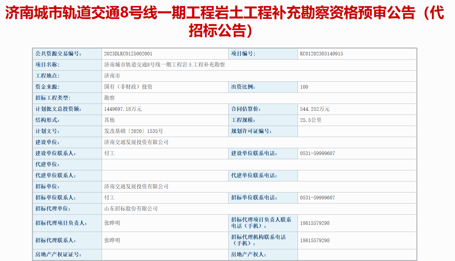Select 济南交通发展投资有限公司 in the 建设单位 row
This screenshot has width=455, height=261.
[136, 142]
